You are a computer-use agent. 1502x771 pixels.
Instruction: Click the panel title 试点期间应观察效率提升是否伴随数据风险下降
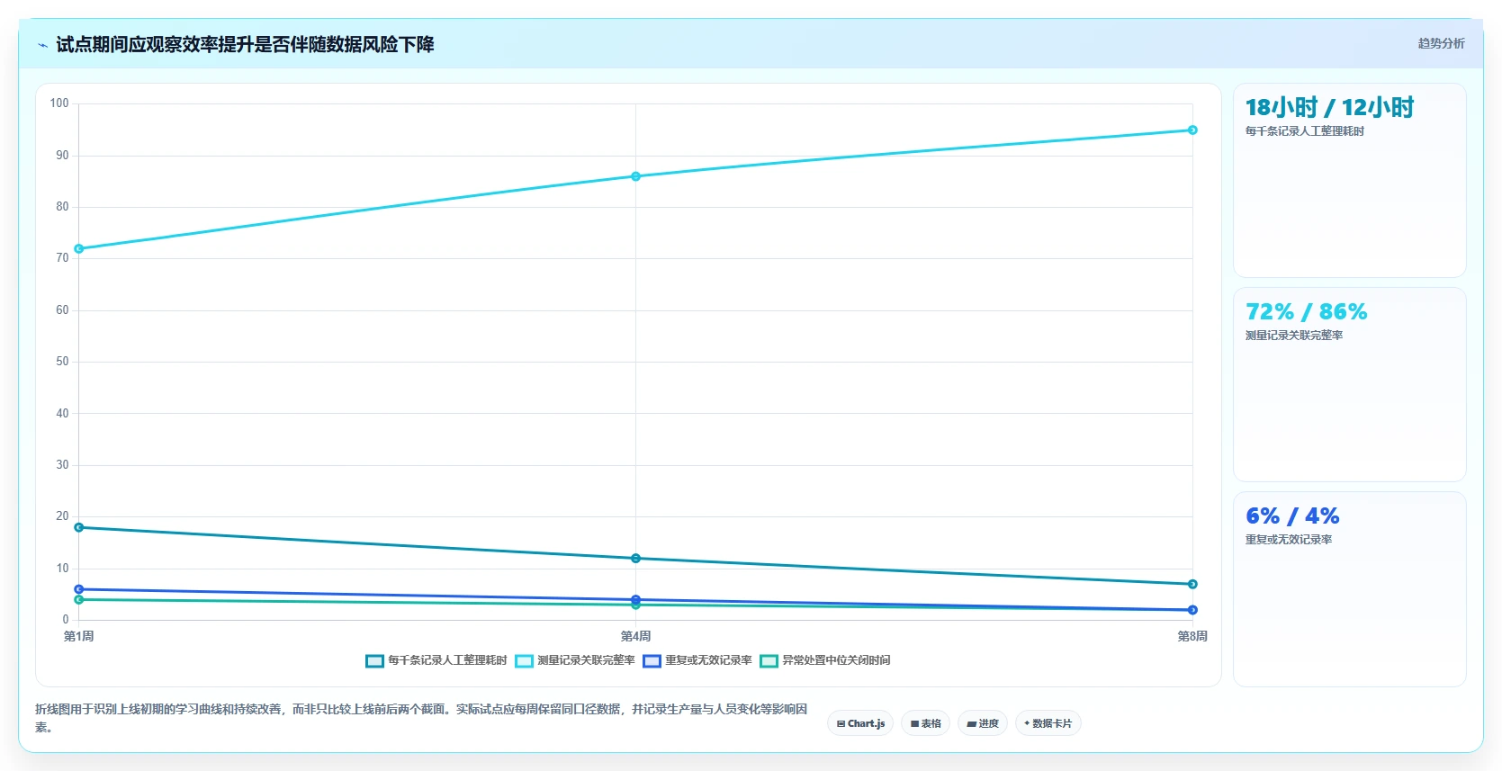(245, 45)
